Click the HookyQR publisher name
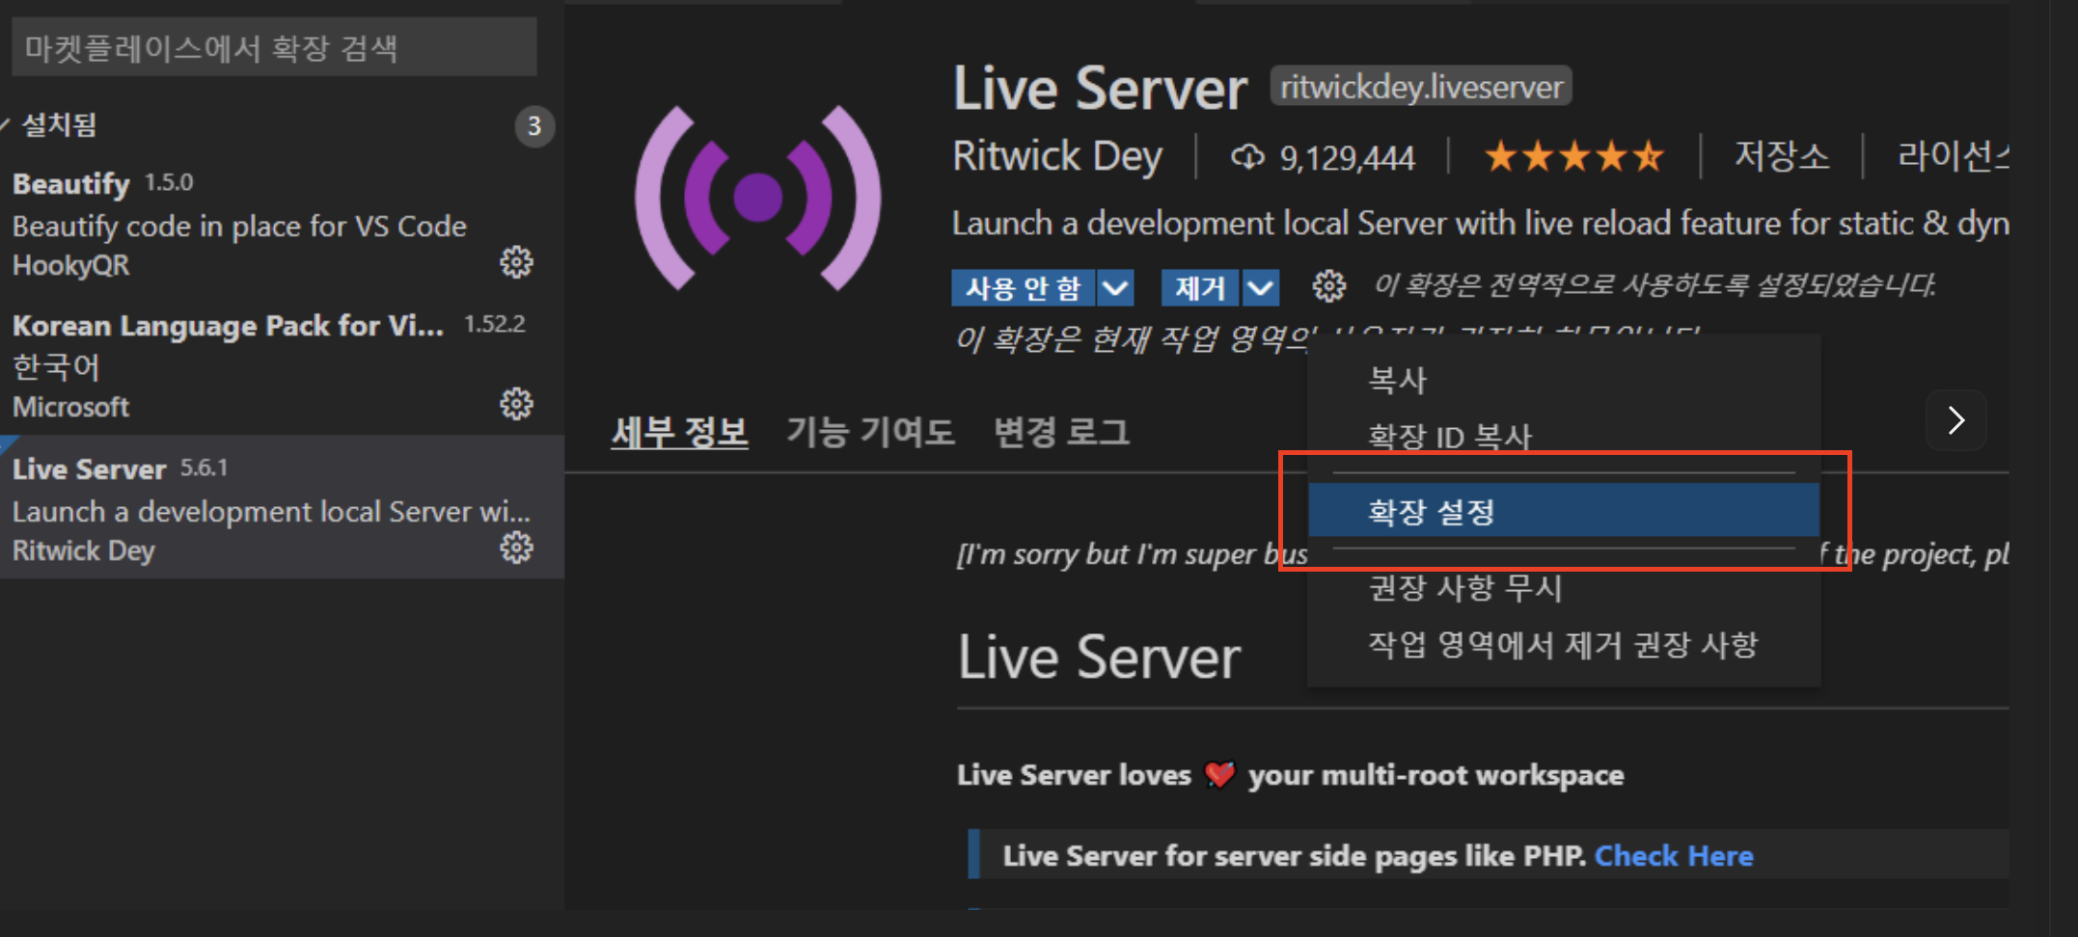The image size is (2078, 937). [70, 265]
